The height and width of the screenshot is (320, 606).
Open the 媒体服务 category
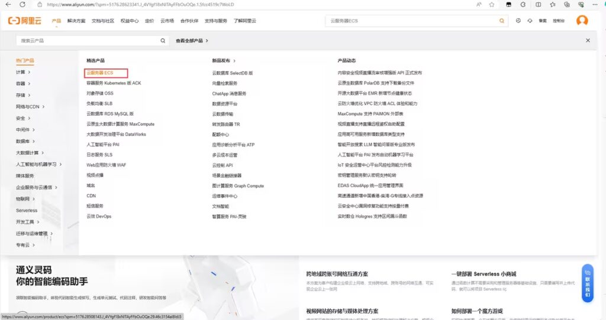[x=25, y=176]
